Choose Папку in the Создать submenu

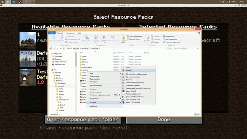point(139,68)
